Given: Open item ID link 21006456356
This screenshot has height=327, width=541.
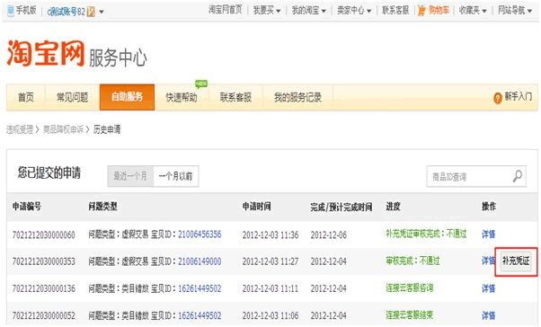Looking at the screenshot, I should coord(200,234).
